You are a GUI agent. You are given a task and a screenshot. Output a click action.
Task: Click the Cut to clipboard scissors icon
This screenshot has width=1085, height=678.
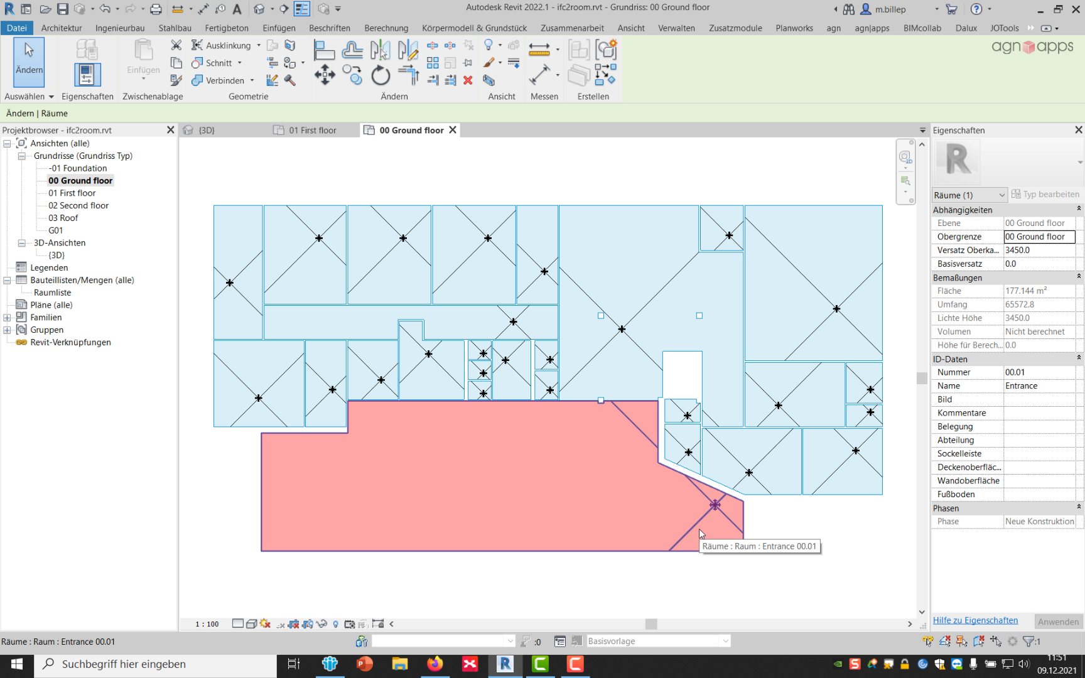176,45
